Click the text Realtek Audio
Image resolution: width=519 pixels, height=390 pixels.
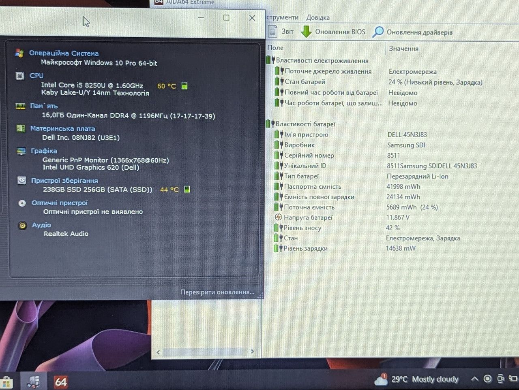pyautogui.click(x=66, y=234)
